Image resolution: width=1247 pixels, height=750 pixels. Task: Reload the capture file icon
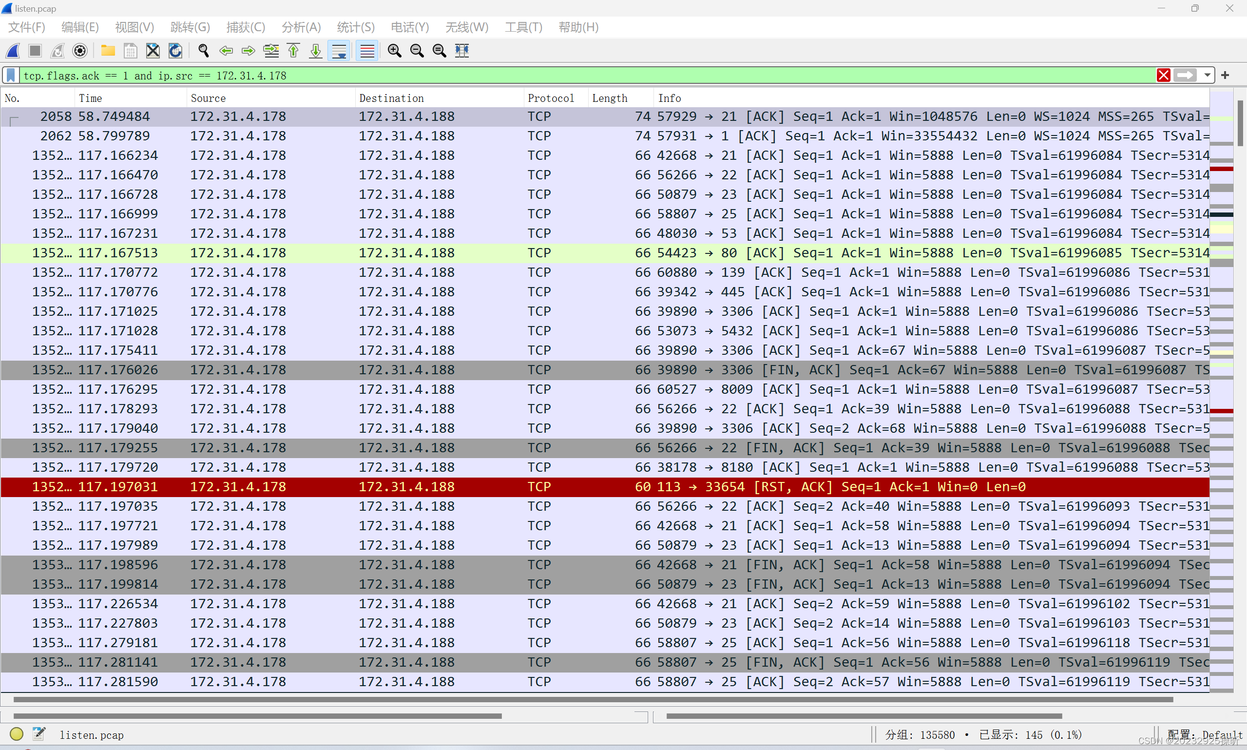point(175,51)
